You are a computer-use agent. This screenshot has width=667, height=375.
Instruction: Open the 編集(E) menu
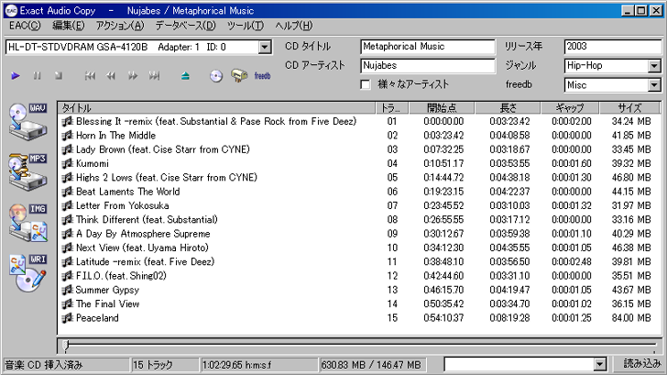coord(69,26)
